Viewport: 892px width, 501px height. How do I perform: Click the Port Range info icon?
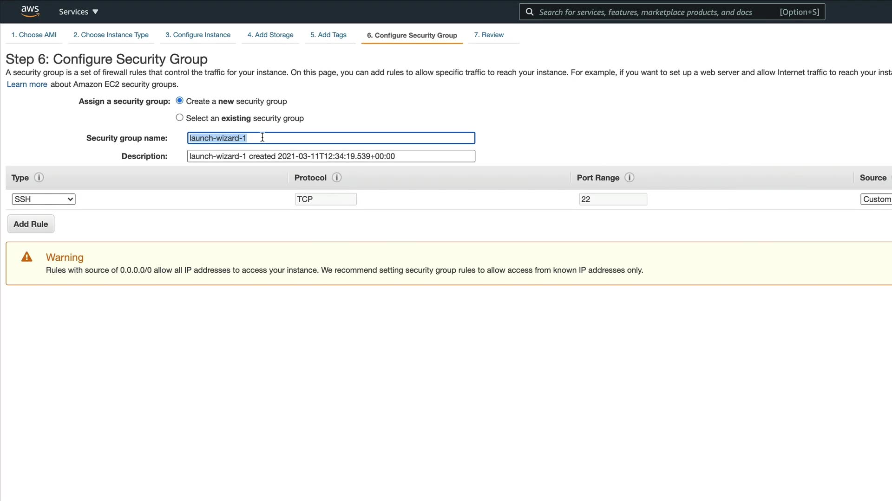click(630, 178)
